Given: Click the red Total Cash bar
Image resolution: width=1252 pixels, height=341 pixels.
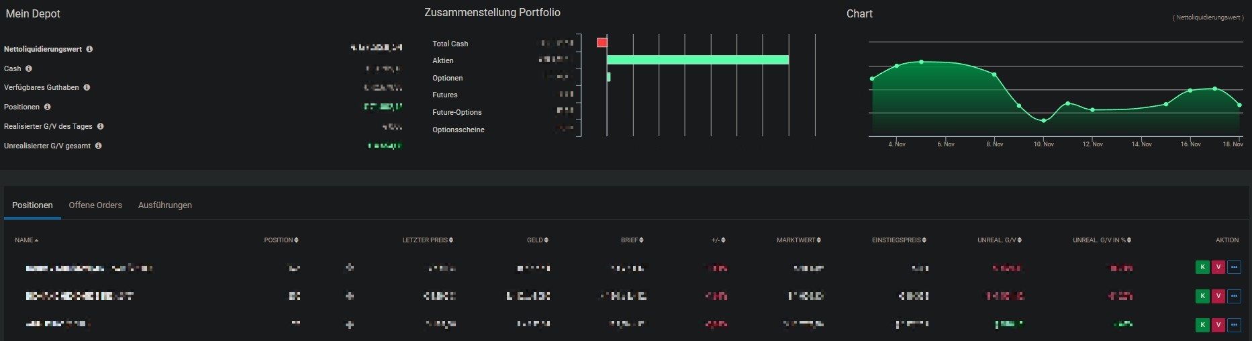Looking at the screenshot, I should [x=602, y=42].
